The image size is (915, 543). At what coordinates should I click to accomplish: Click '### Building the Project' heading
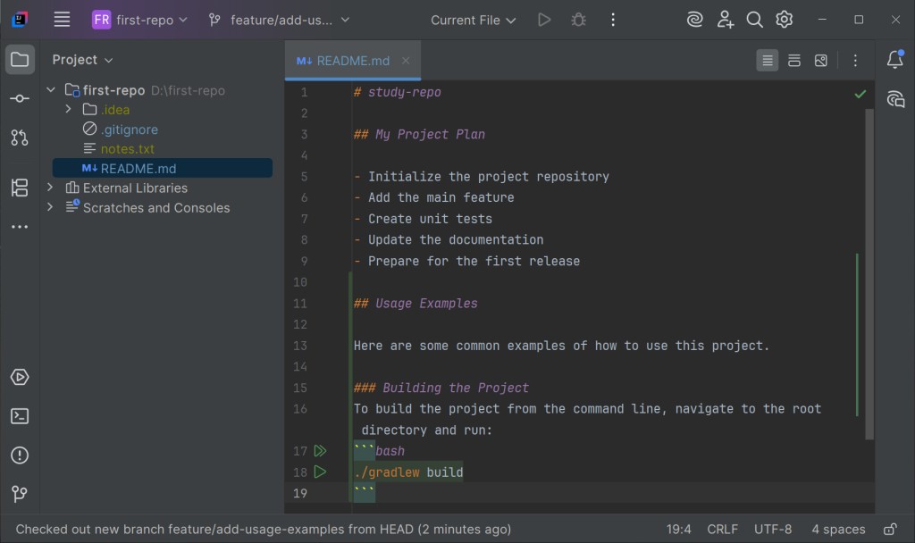[441, 388]
